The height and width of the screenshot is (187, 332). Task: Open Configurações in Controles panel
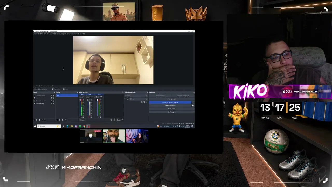(x=172, y=112)
